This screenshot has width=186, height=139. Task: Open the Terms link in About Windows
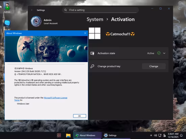17,100
